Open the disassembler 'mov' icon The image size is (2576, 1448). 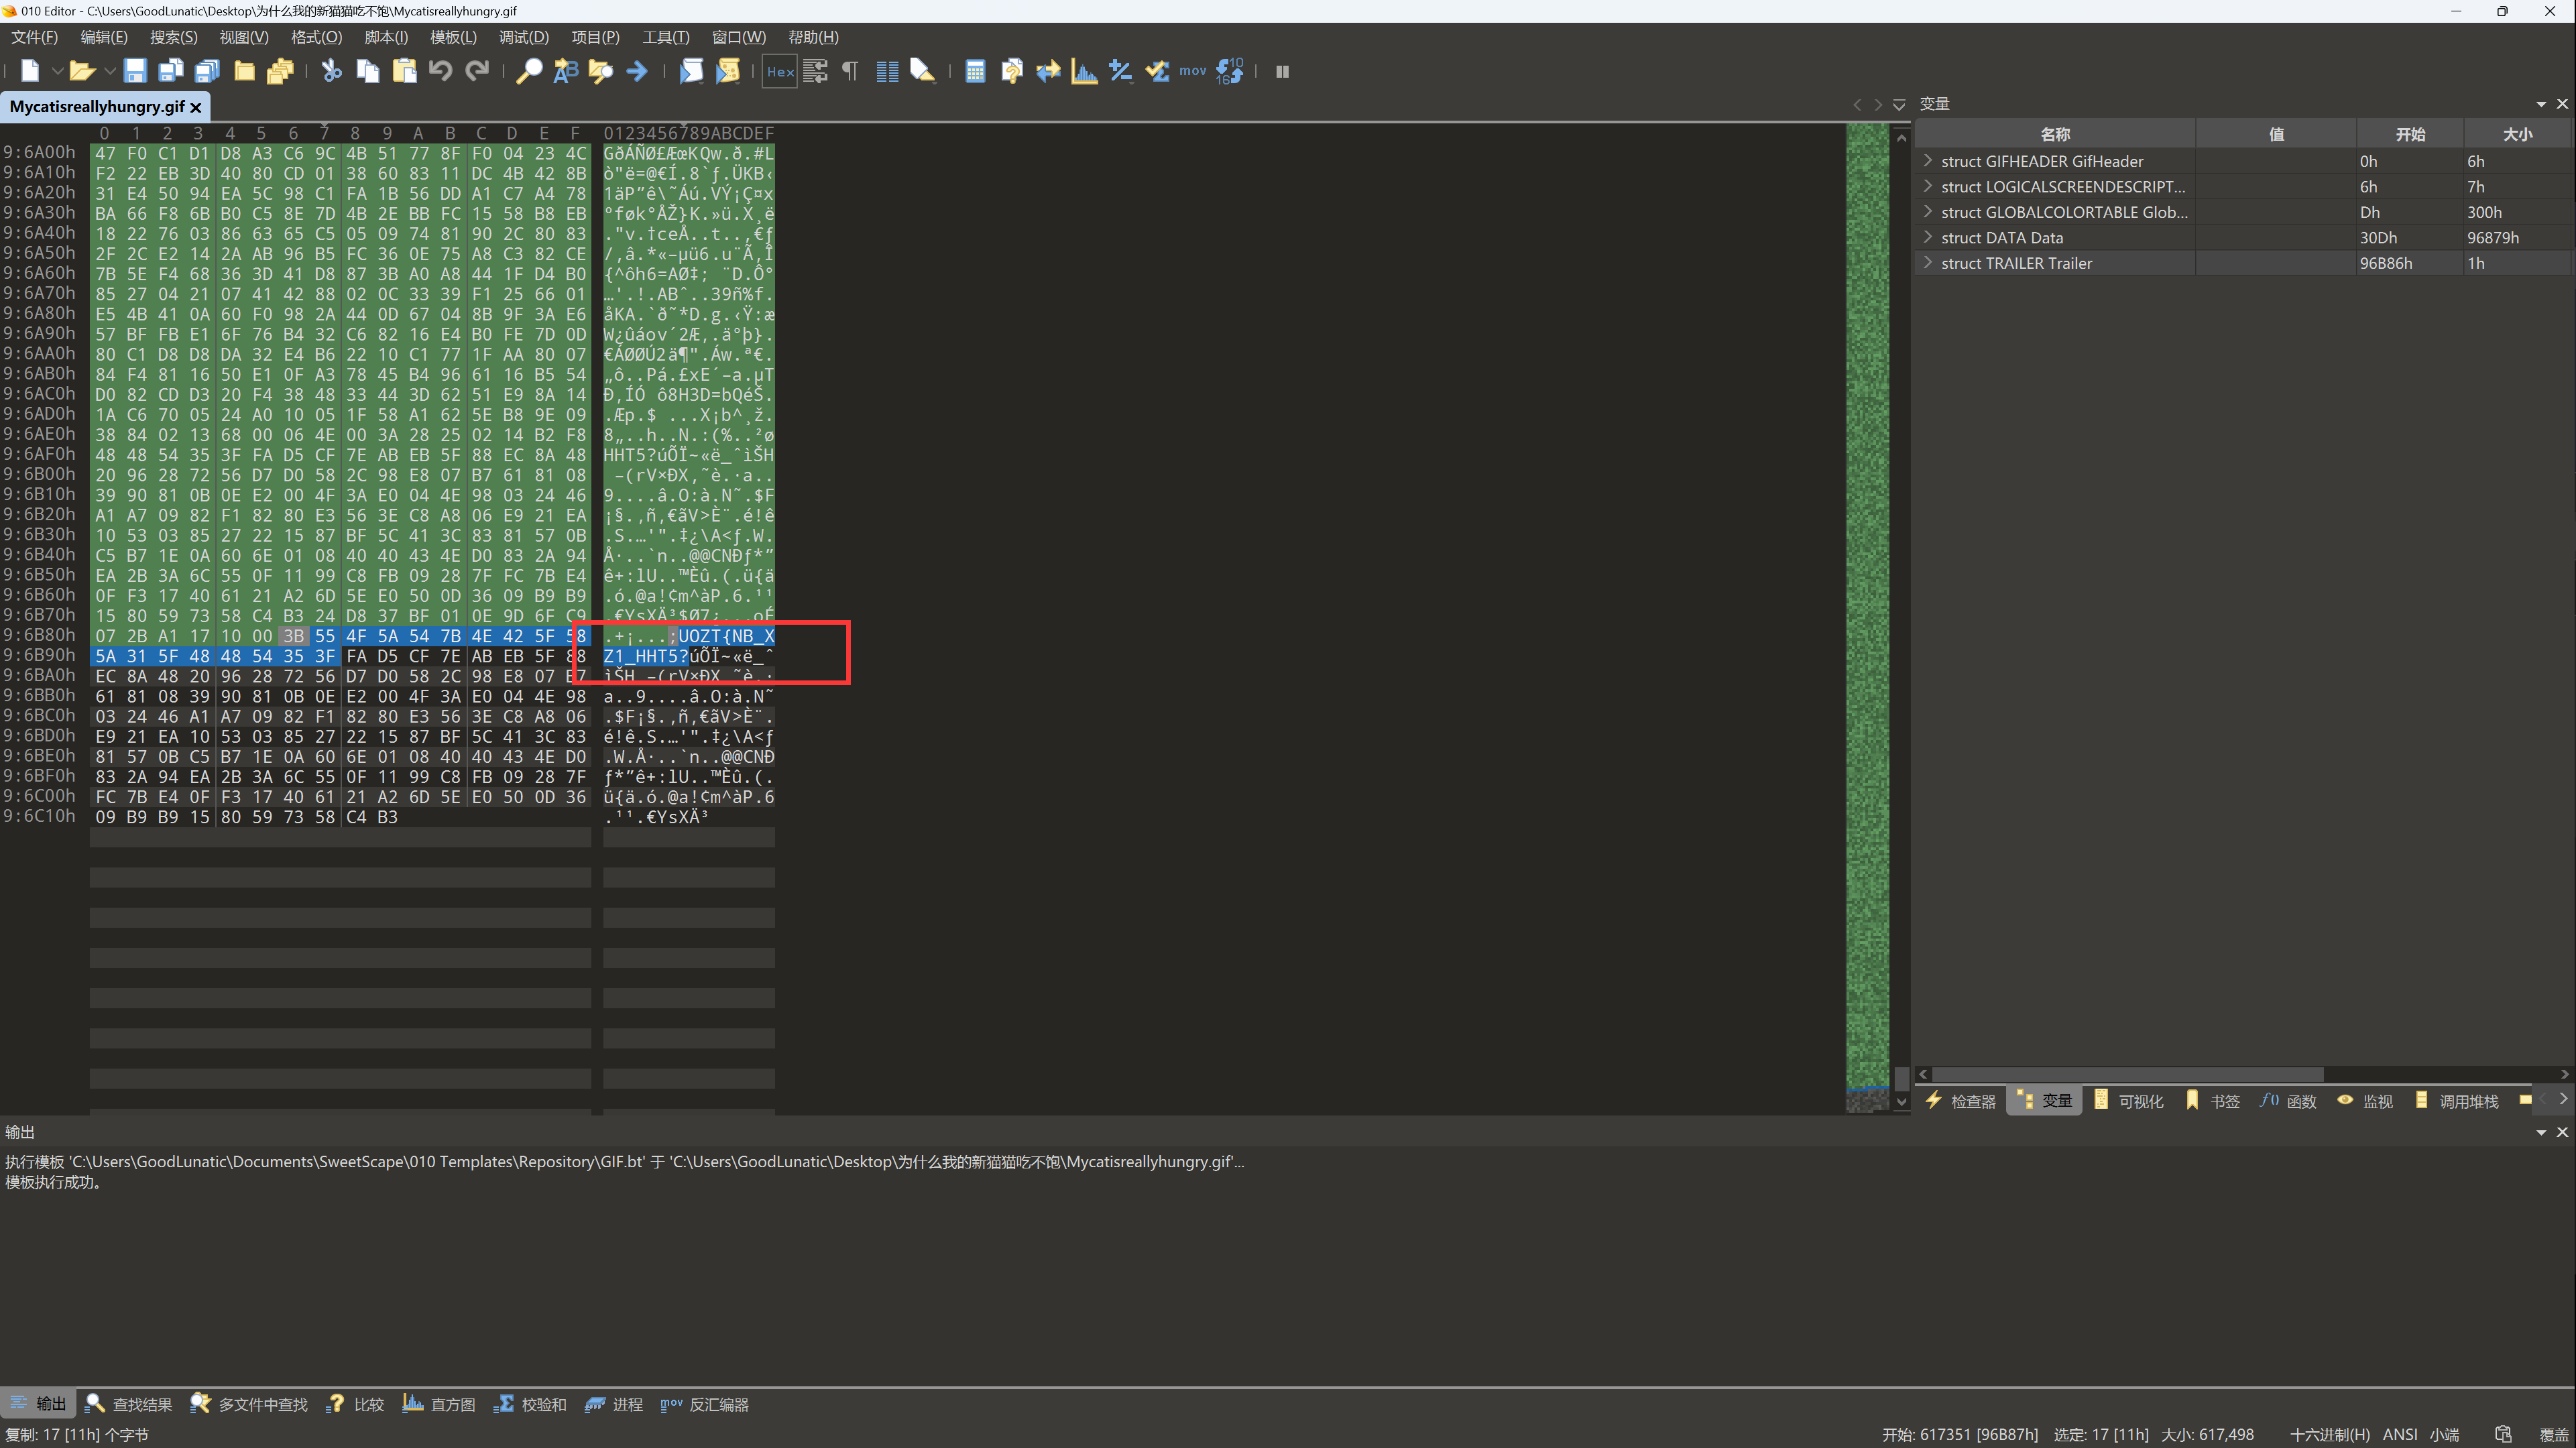1193,71
